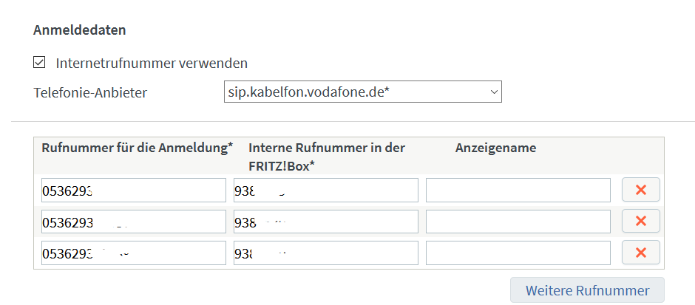
Task: Click the Rufnummer für die Anmeldung header
Action: 137,148
